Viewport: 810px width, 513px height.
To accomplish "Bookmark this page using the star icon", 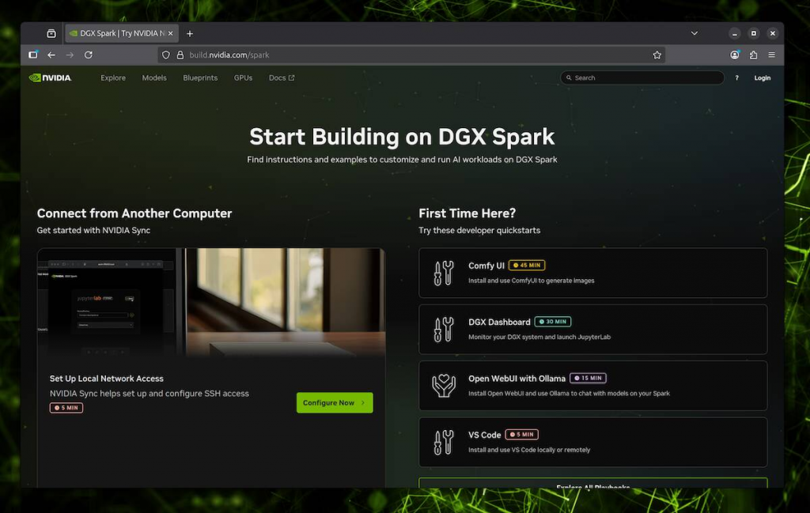I will [x=657, y=55].
